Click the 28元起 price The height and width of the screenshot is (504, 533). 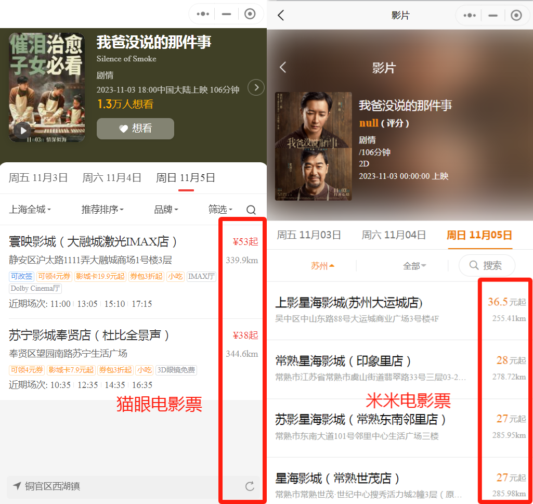pos(511,360)
